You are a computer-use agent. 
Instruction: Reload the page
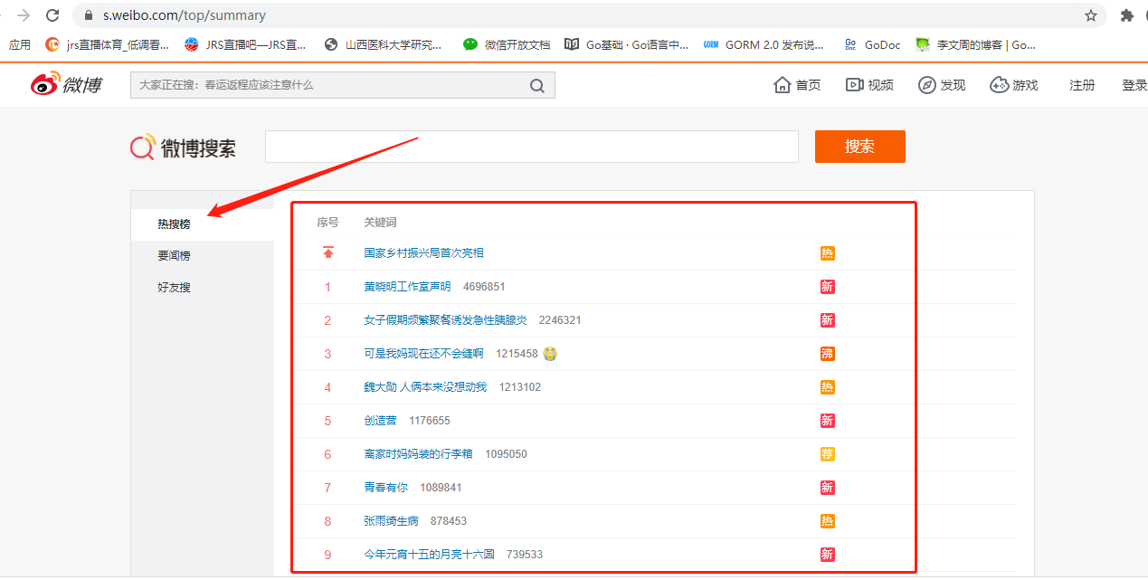[52, 15]
